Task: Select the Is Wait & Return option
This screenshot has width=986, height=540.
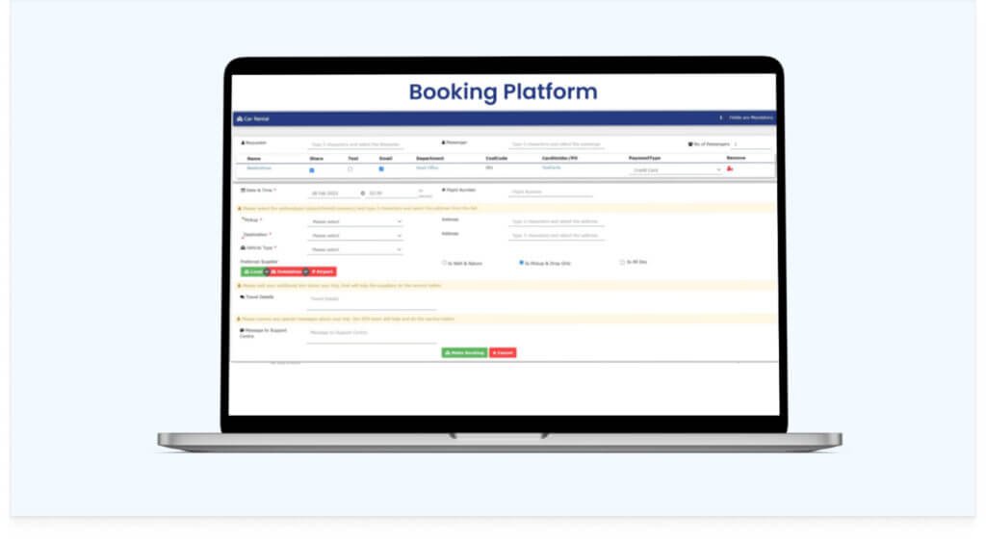Action: (443, 262)
